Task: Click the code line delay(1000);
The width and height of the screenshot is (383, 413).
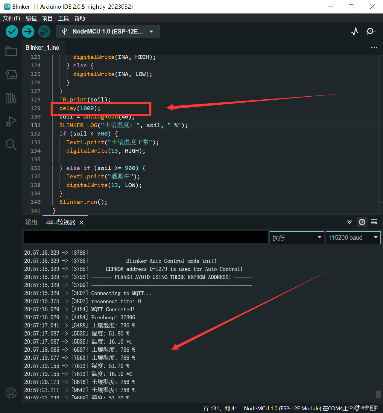Action: 80,108
